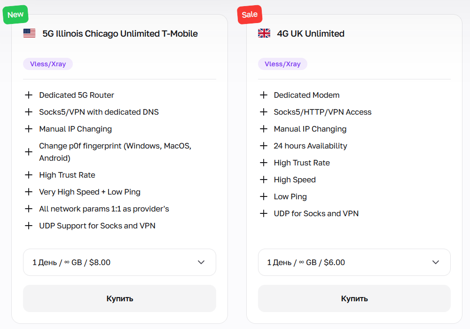The height and width of the screenshot is (329, 470).
Task: Open the $8.00 plan duration dropdown
Action: pos(119,262)
